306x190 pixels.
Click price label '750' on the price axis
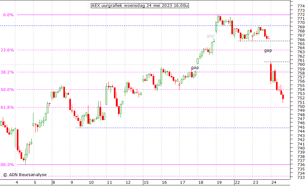[301, 107]
